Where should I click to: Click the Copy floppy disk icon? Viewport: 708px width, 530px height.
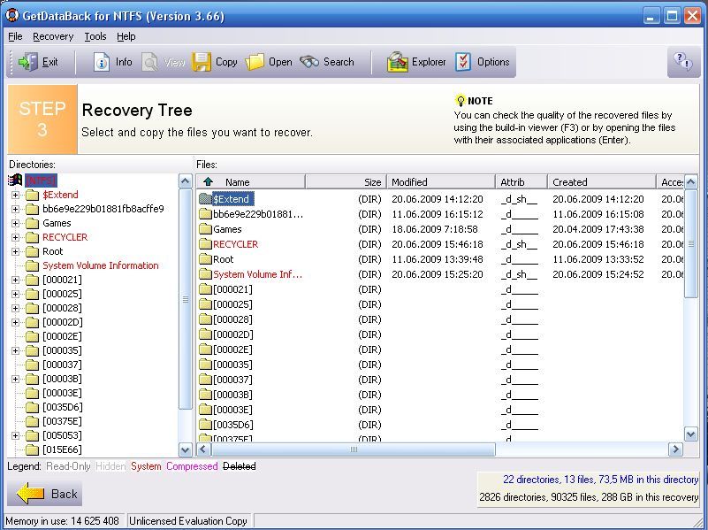202,62
